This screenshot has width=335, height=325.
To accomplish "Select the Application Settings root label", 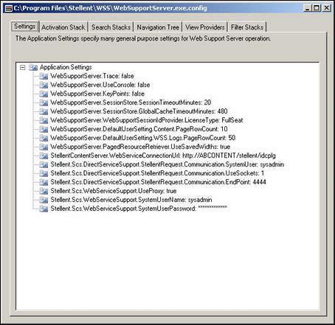I will coord(66,67).
